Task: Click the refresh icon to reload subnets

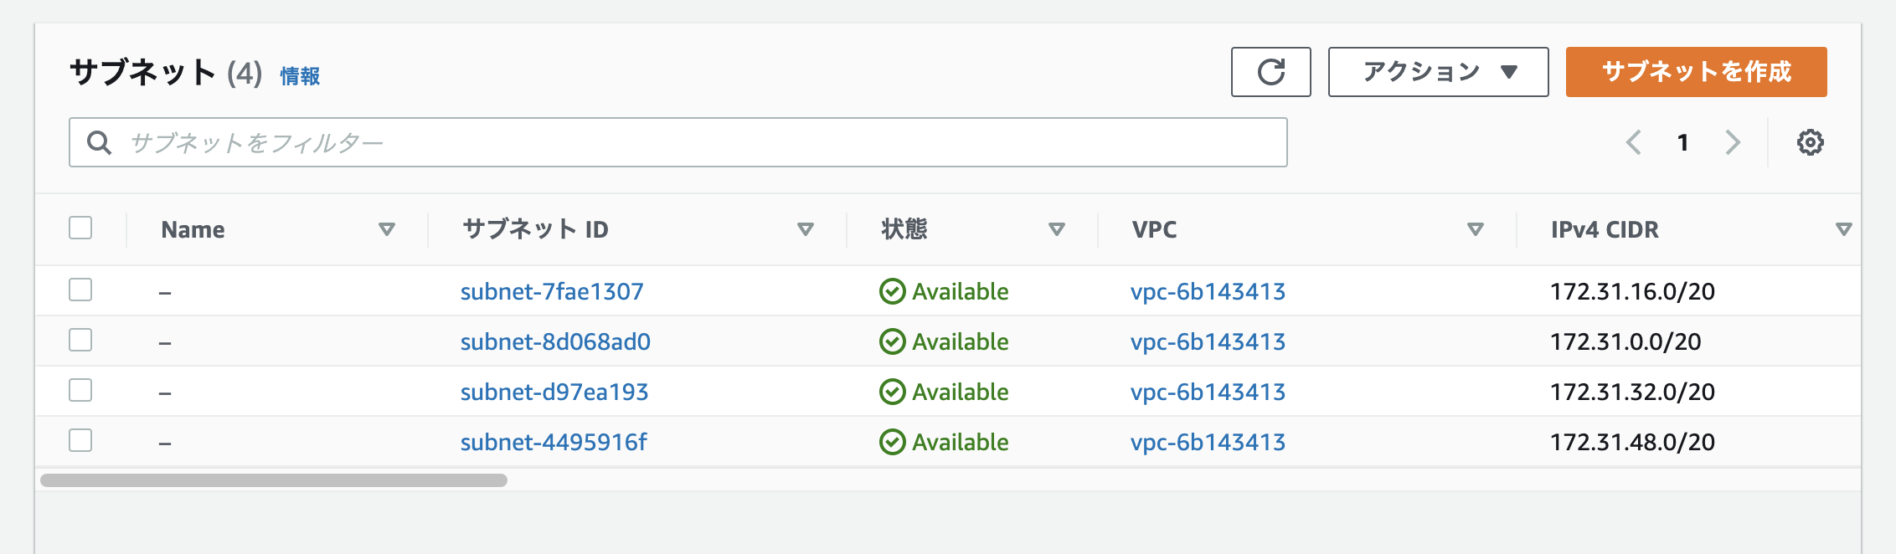Action: pyautogui.click(x=1270, y=74)
